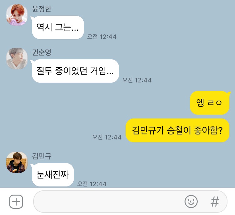Tap timestamp next to 눈새진짜
The height and width of the screenshot is (215, 235).
point(92,184)
